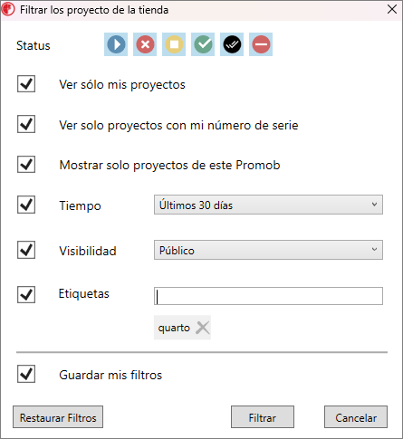
Task: Toggle the yellow square status filter icon
Action: coord(174,44)
